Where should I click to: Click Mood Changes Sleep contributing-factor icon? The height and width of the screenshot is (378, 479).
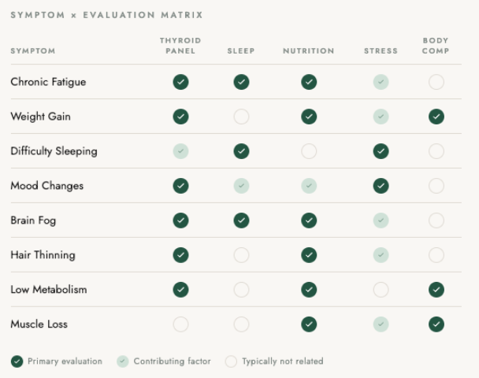point(241,186)
